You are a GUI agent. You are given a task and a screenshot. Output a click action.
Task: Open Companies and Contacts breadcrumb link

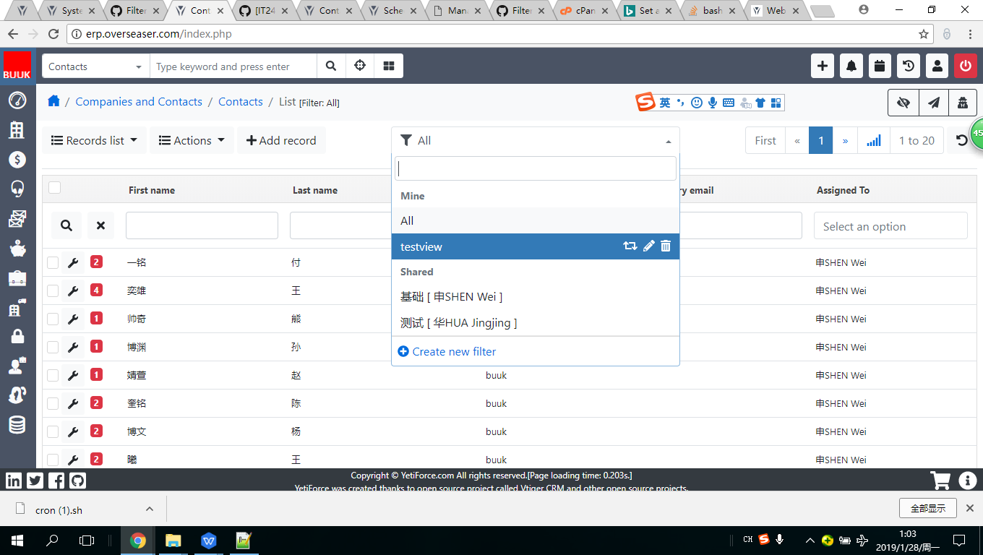139,102
